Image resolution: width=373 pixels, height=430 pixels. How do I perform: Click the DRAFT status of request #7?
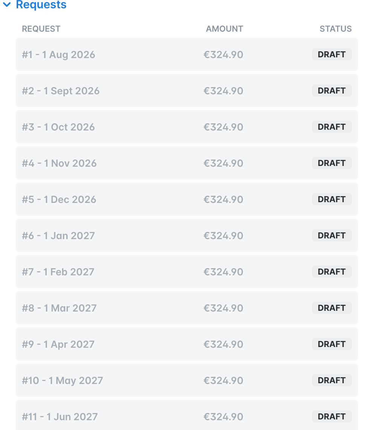coord(332,272)
